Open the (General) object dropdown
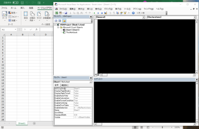 tap(119, 17)
